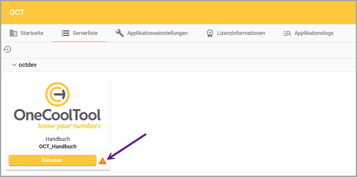Click the OneCoolTool logo thumbnail
The width and height of the screenshot is (357, 177).
[x=57, y=105]
